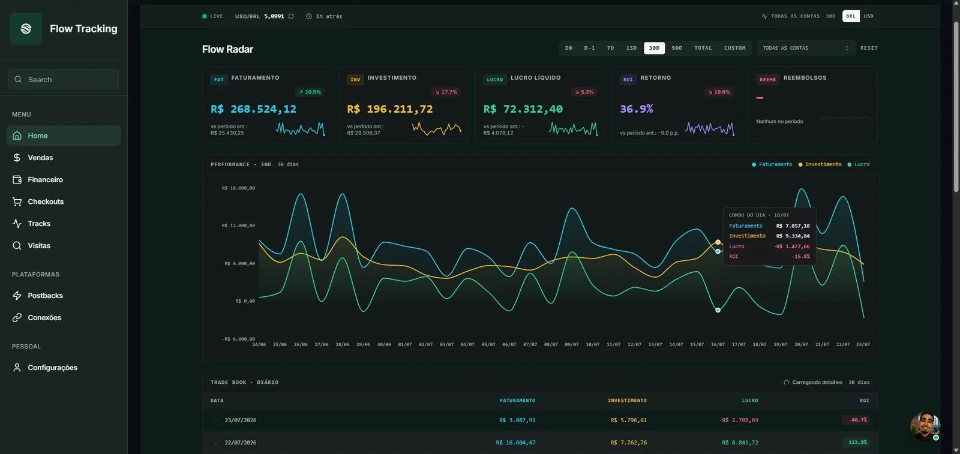Image resolution: width=960 pixels, height=454 pixels.
Task: Click the Tracks activity pulse icon
Action: click(x=17, y=224)
